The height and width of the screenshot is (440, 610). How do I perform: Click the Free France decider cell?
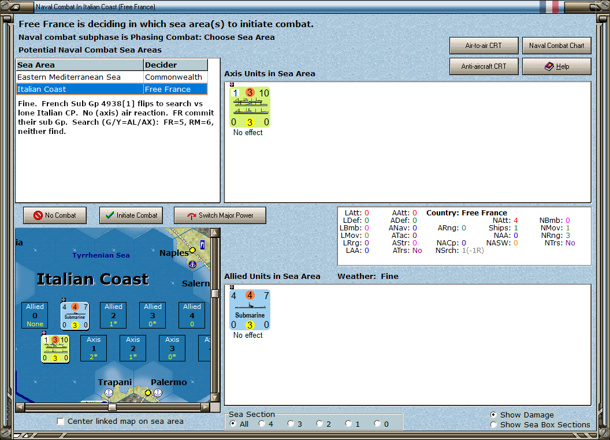click(x=176, y=89)
